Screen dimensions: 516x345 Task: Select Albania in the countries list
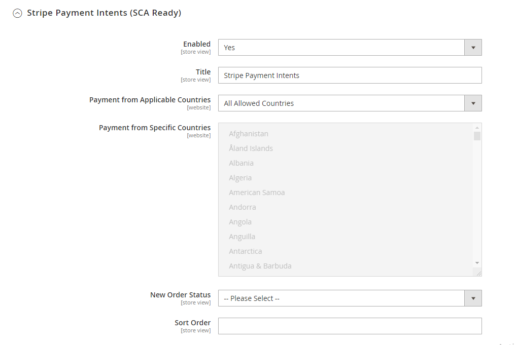point(241,163)
